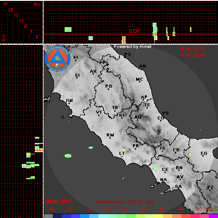Click the yellow-red storm cell near LT
The image size is (218, 218).
tap(124, 150)
